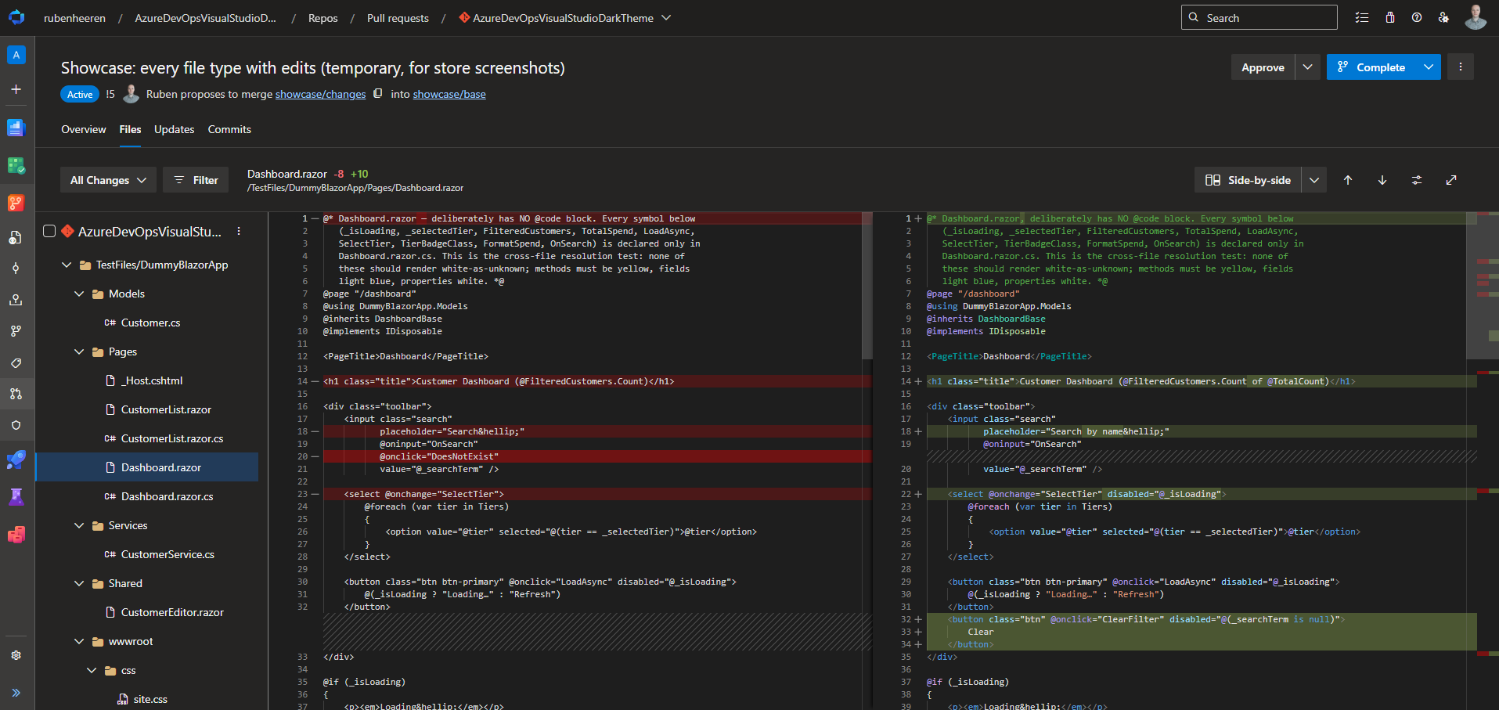The image size is (1499, 710).
Task: Open the Side-by-side view dropdown arrow
Action: click(x=1314, y=180)
